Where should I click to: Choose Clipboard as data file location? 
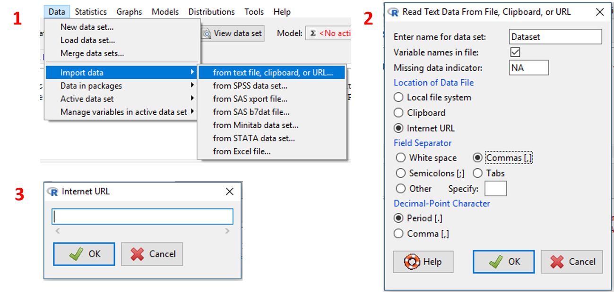(x=399, y=113)
